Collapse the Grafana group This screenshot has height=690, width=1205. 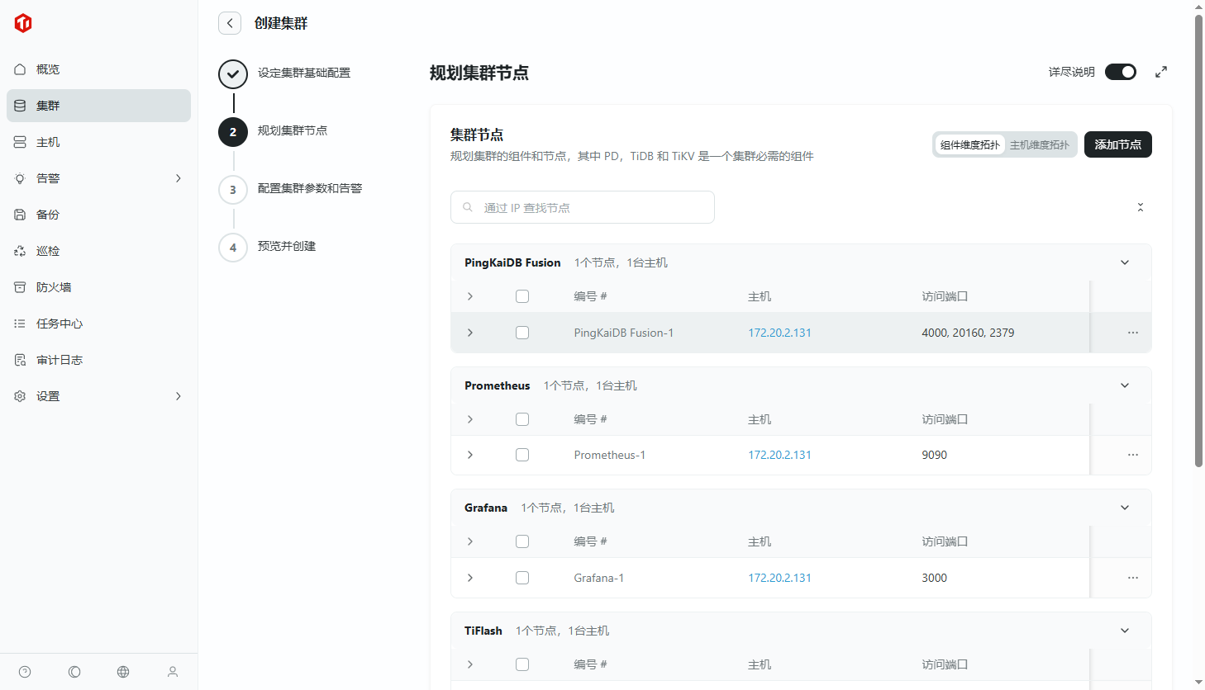[1125, 508]
